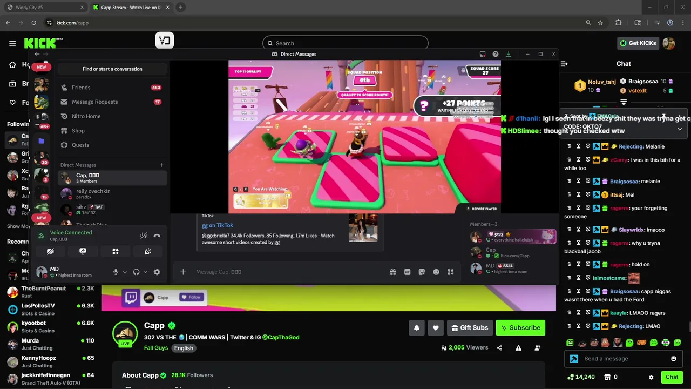Open the Kick hamburger menu
This screenshot has height=389, width=691.
coord(12,43)
